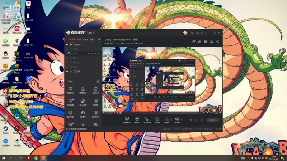Edit the CFHD category tag
287x161 pixels.
pyautogui.click(x=109, y=43)
